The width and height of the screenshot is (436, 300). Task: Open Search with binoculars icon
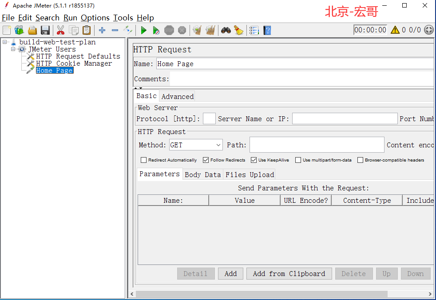tap(226, 30)
